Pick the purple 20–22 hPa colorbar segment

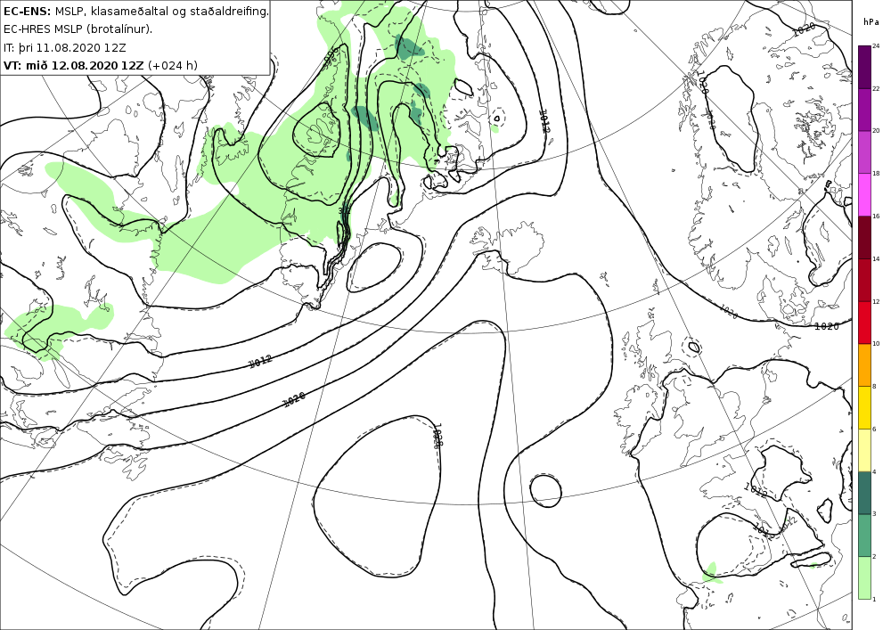[864, 109]
